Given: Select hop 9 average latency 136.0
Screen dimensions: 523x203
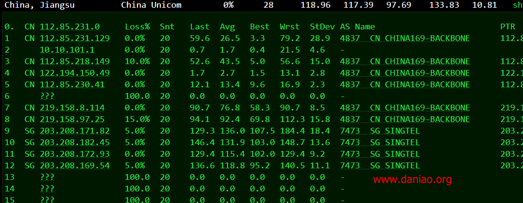Looking at the screenshot, I should pyautogui.click(x=232, y=131).
